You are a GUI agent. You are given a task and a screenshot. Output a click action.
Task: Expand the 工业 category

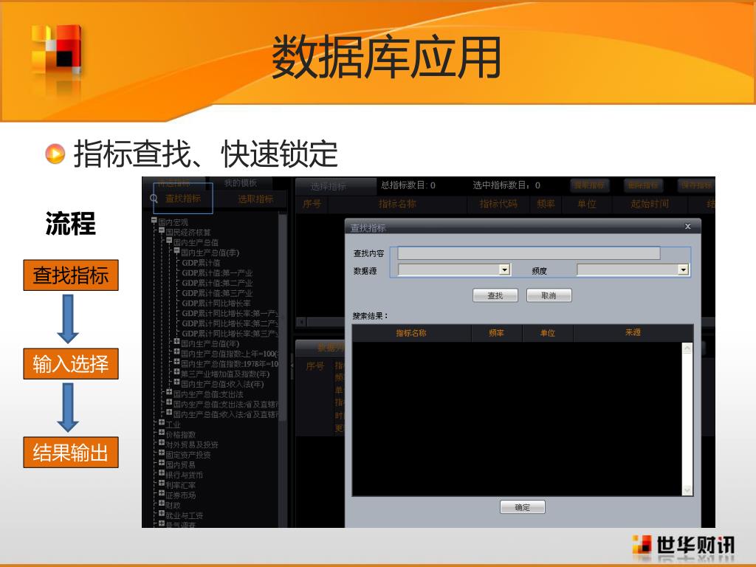click(162, 423)
